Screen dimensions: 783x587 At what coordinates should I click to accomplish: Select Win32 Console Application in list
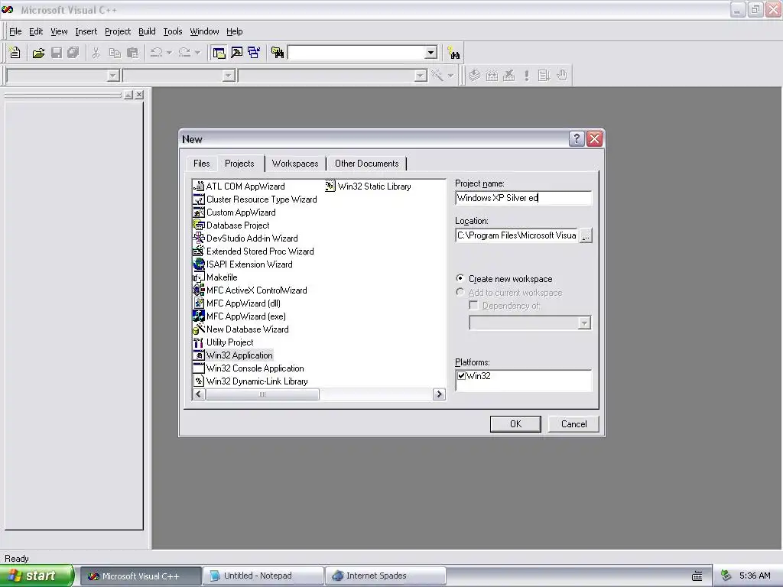pos(249,368)
